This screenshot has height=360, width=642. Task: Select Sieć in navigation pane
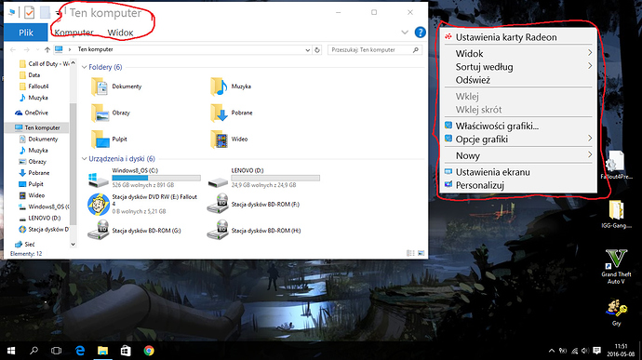pos(24,244)
